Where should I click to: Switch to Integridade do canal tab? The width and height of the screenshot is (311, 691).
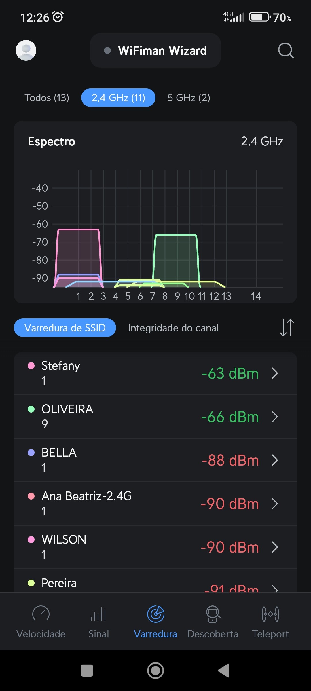click(x=173, y=328)
